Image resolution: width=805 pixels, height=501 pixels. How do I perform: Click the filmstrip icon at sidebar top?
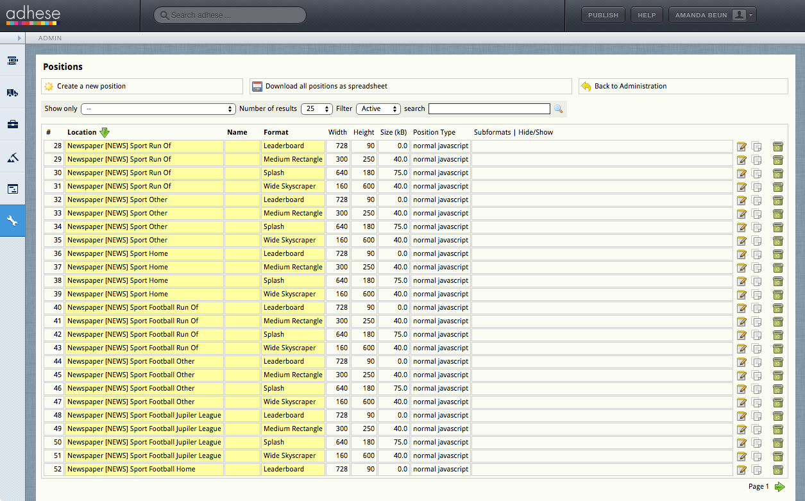point(12,60)
